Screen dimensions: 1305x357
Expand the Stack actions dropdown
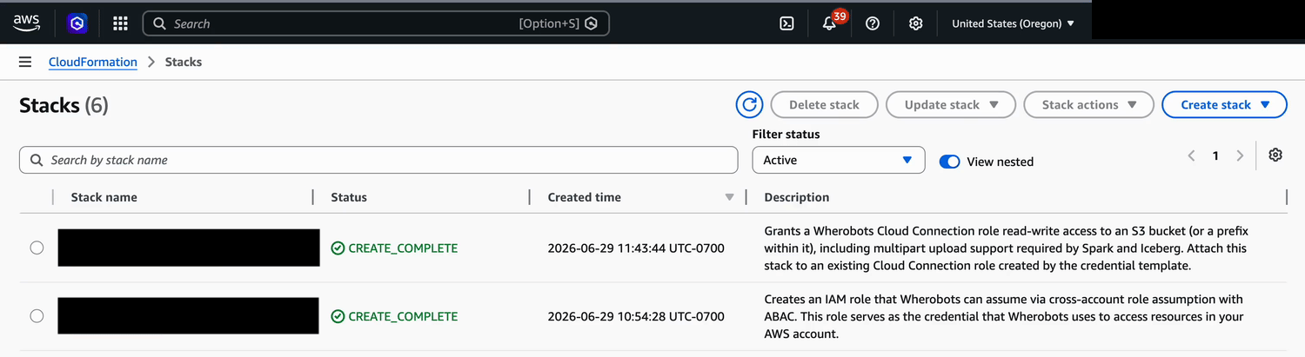[1089, 105]
